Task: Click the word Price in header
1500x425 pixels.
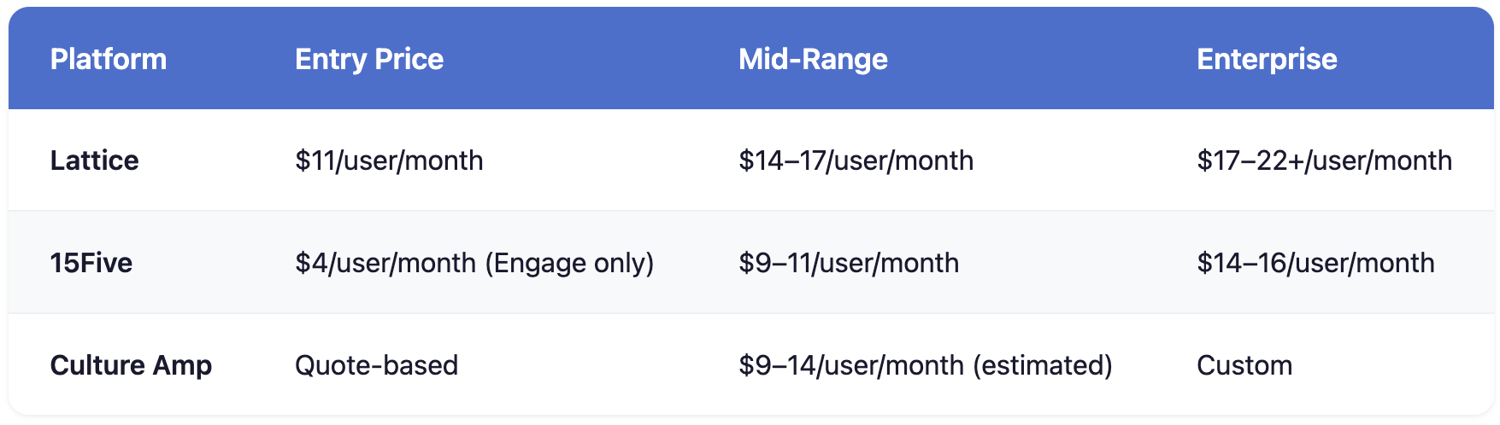Action: coord(409,59)
